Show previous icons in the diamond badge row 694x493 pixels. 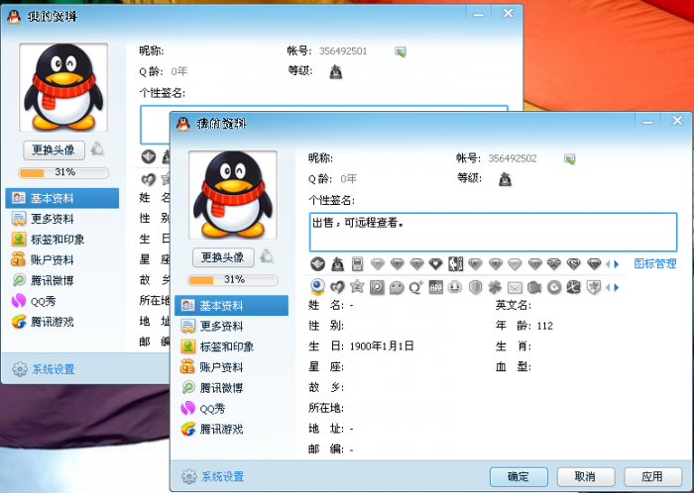(608, 264)
